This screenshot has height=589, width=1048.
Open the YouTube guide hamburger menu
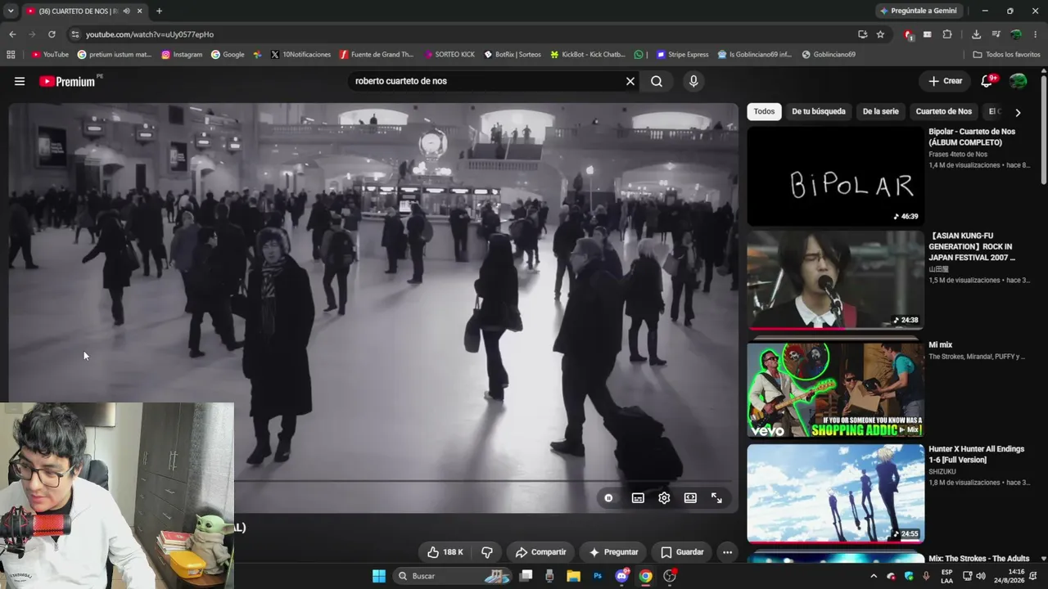(x=20, y=81)
